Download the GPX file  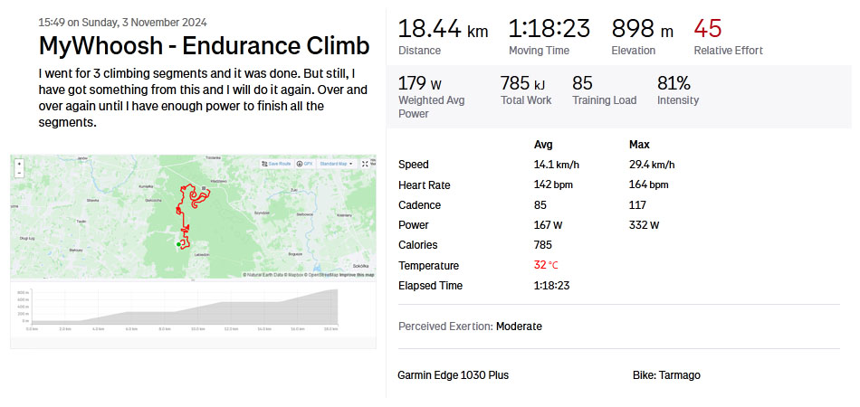pyautogui.click(x=305, y=164)
